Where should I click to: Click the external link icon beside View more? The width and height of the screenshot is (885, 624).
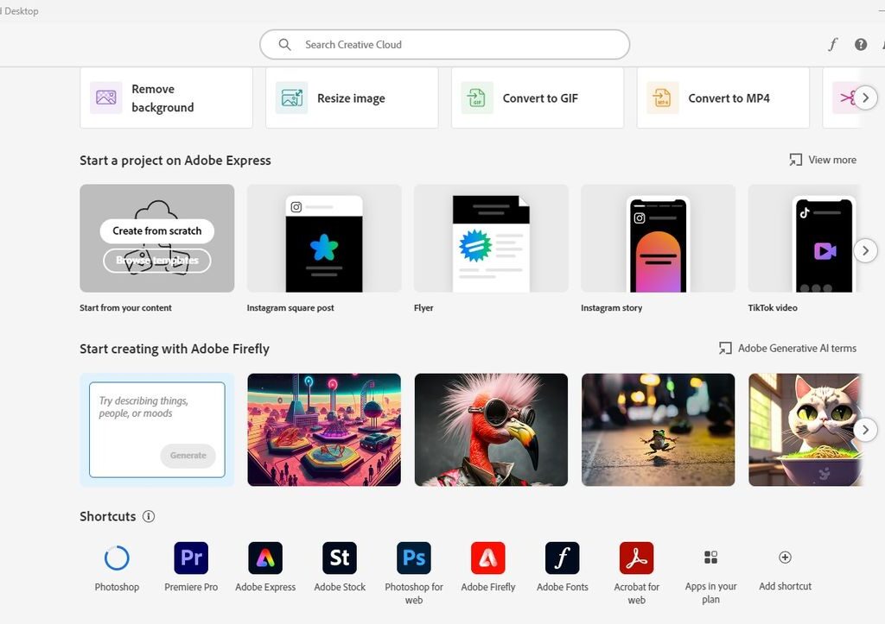click(x=795, y=160)
